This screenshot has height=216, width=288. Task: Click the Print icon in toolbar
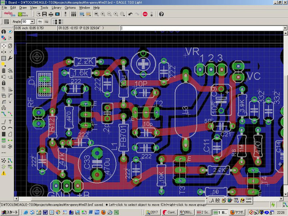coord(50,14)
